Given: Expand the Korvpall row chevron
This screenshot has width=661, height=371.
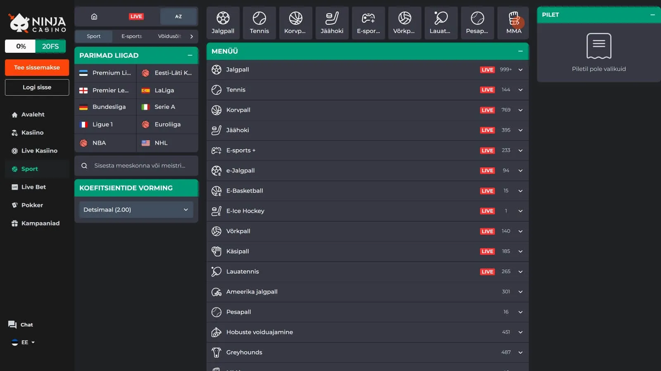Looking at the screenshot, I should coord(521,110).
